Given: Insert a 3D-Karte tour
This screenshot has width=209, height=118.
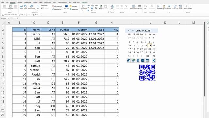Looking at the screenshot, I should (112, 8).
